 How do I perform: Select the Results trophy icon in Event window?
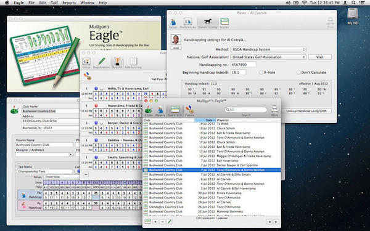coord(117,63)
